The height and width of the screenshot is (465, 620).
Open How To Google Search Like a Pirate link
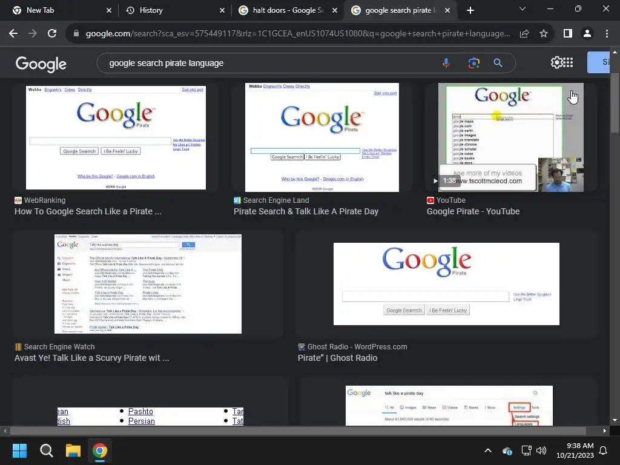pyautogui.click(x=88, y=211)
